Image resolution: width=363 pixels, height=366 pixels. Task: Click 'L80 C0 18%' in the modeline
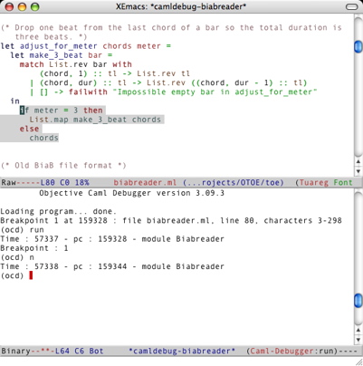64,182
